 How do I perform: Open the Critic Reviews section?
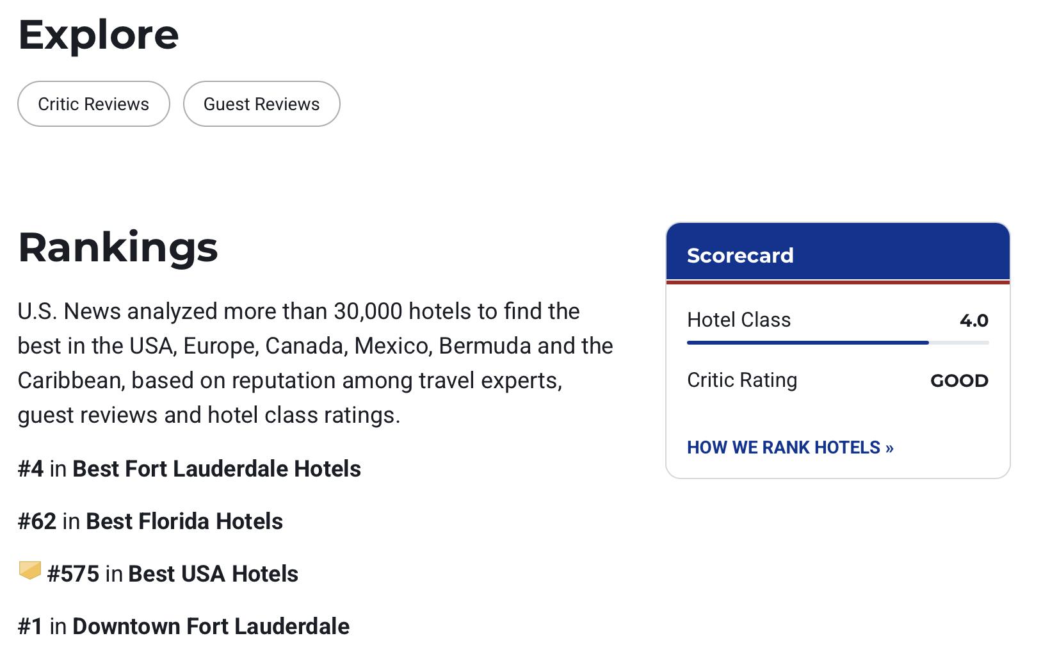tap(93, 104)
